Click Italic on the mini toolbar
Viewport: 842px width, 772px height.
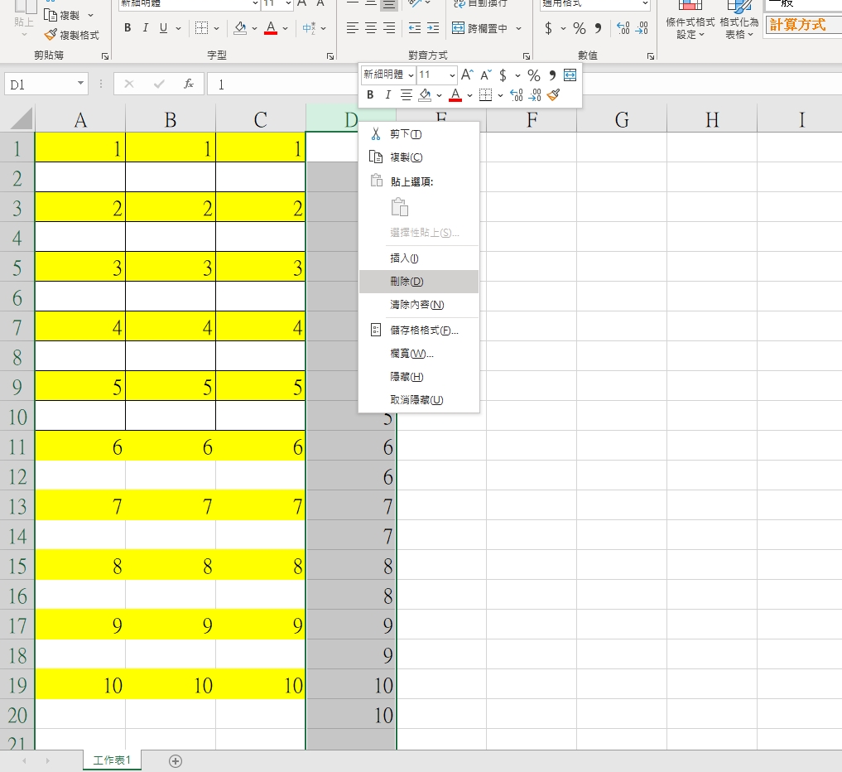(387, 95)
